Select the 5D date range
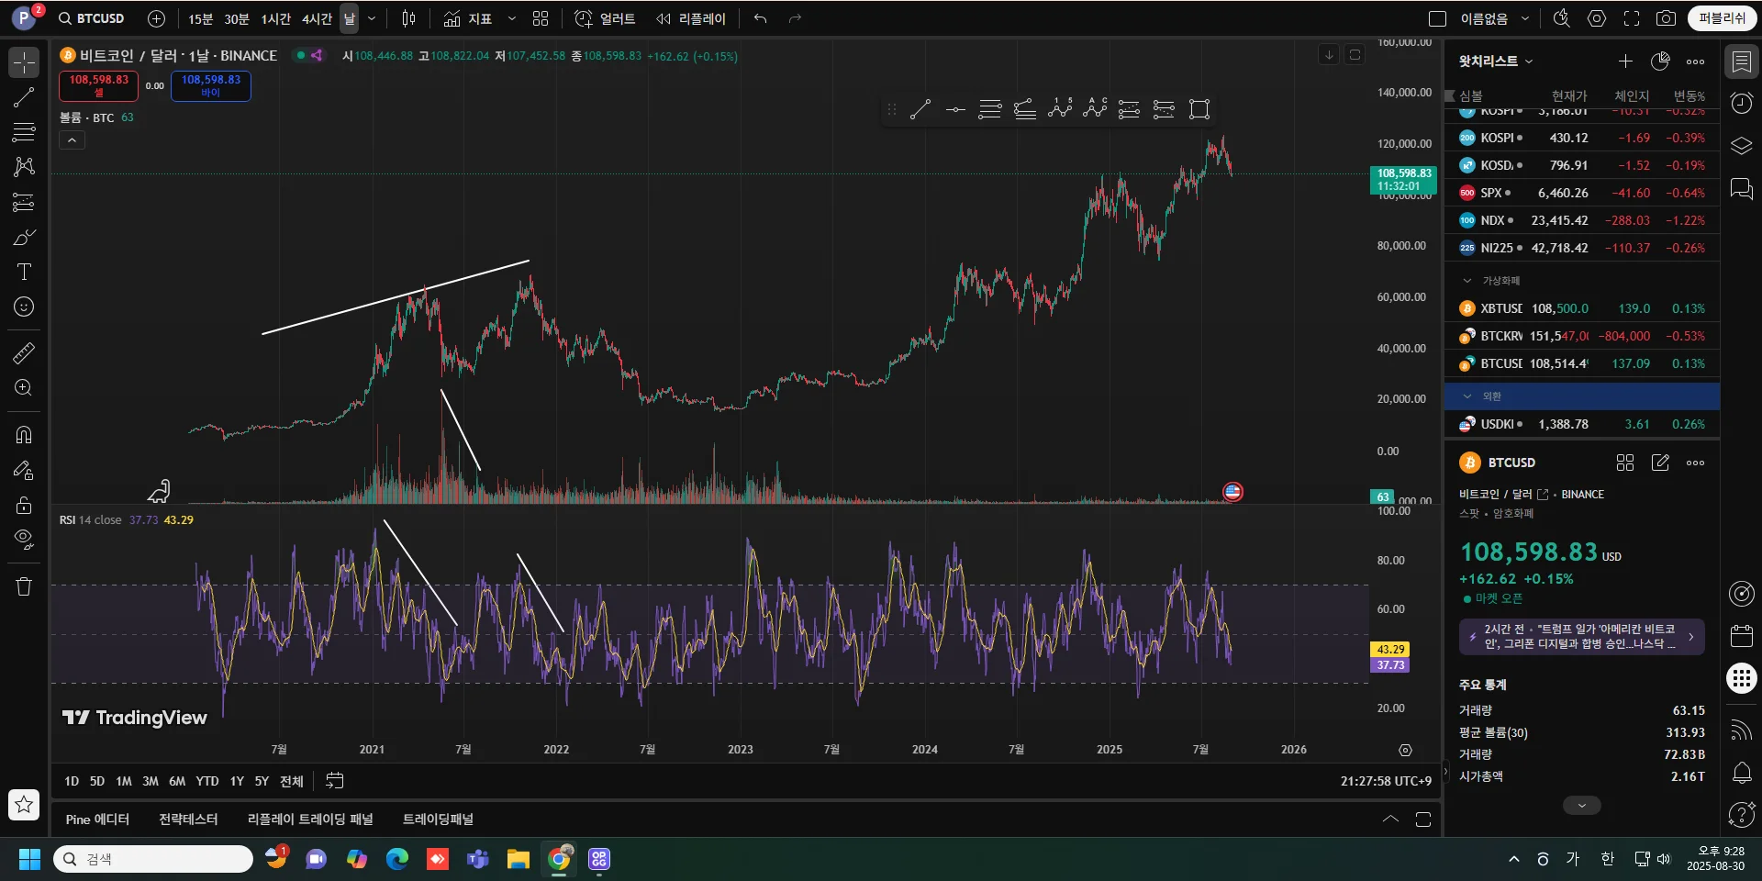 [x=97, y=781]
